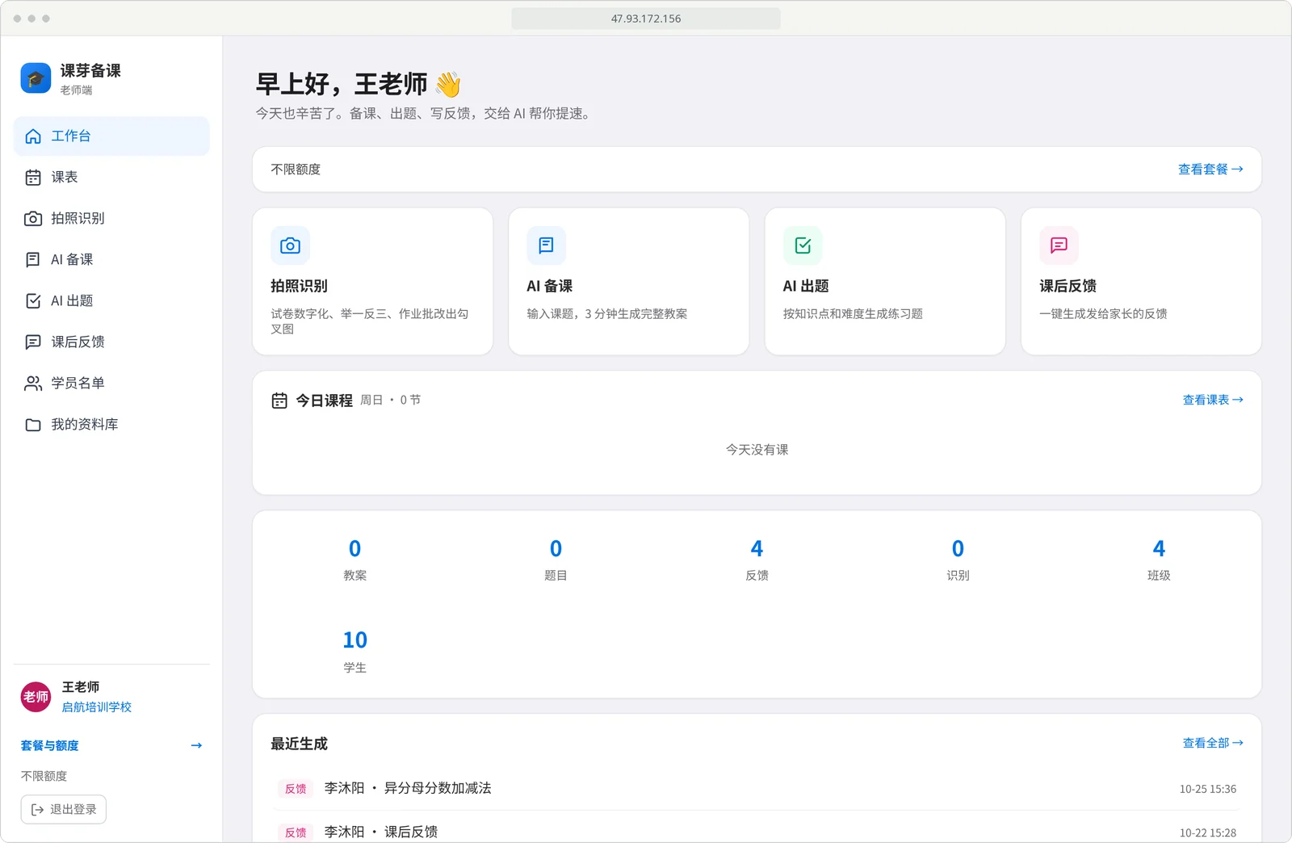Select 工作台 sidebar entry
Screen dimensions: 1292x843
[x=111, y=136]
